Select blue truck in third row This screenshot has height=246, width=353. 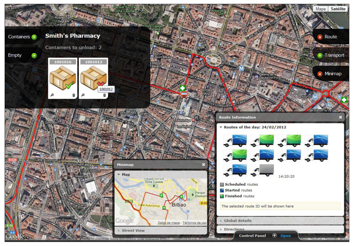(235, 170)
